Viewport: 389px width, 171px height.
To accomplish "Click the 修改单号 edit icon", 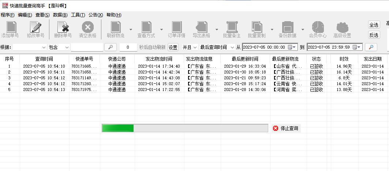I will click(35, 30).
